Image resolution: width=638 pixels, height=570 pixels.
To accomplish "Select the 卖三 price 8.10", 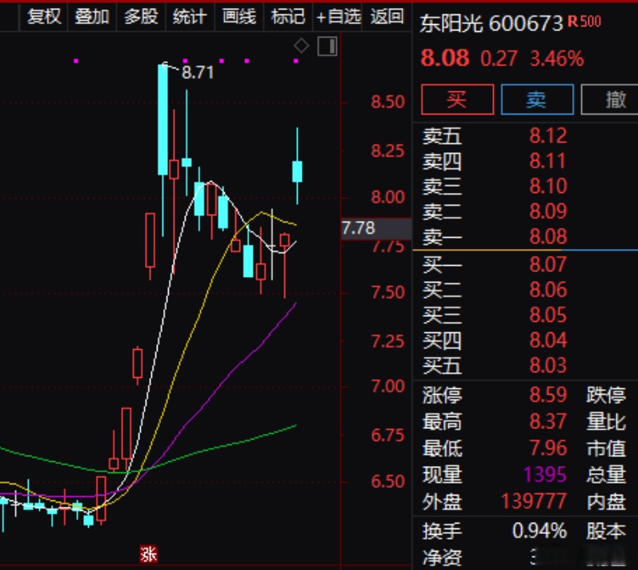I will tap(548, 186).
